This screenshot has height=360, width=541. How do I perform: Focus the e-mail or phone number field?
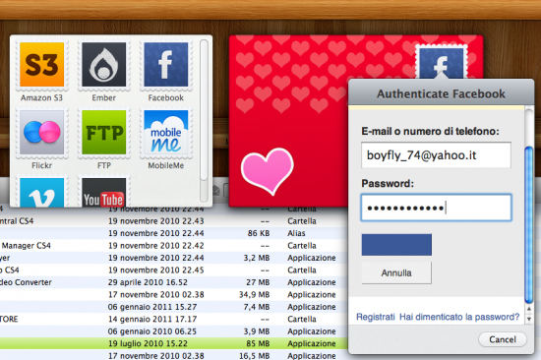[x=436, y=155]
